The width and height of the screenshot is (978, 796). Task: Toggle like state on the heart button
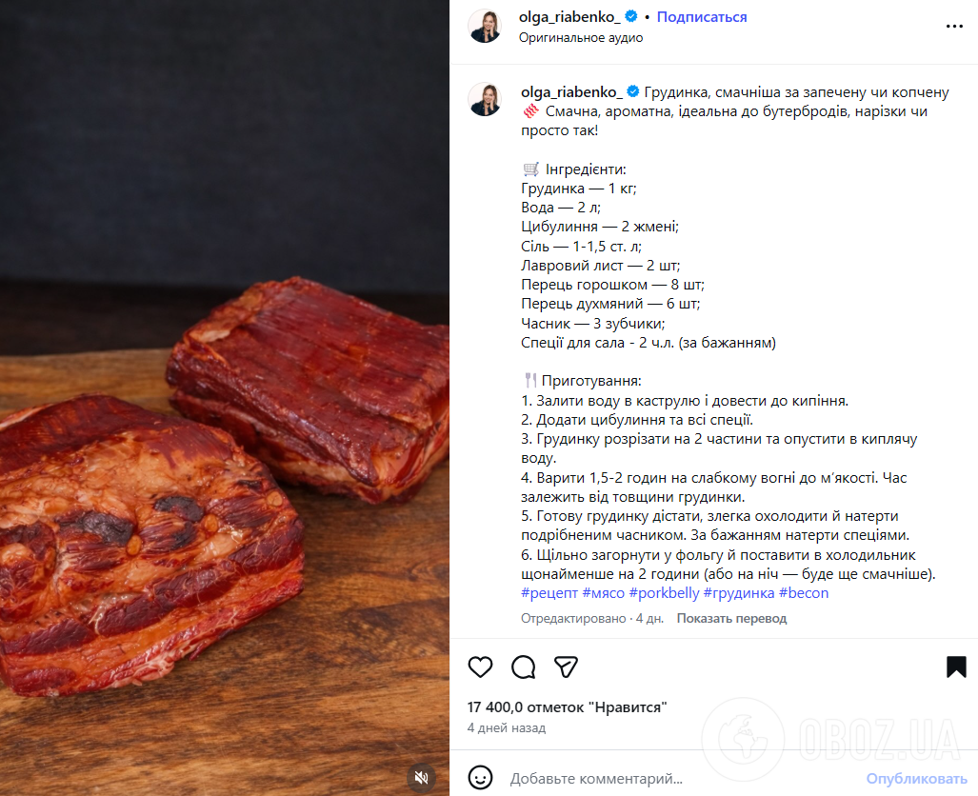click(480, 667)
